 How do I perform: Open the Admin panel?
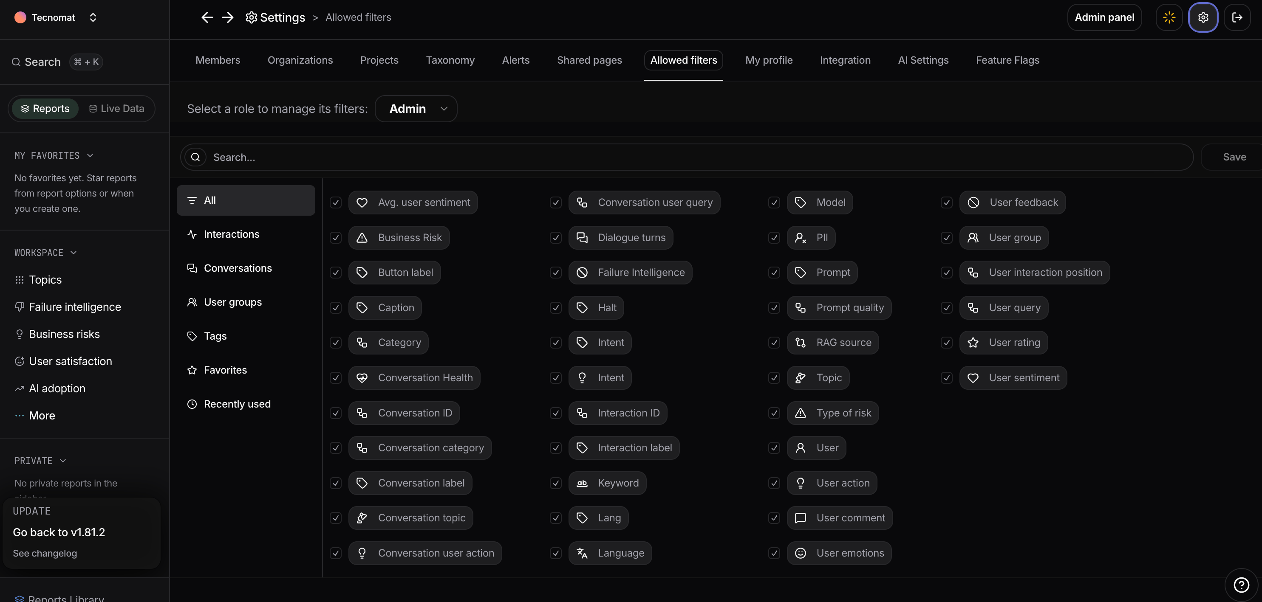[1104, 18]
